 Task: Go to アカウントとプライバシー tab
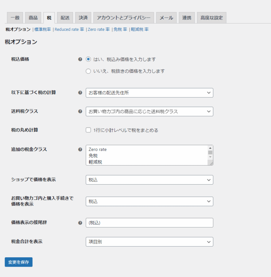pos(123,18)
